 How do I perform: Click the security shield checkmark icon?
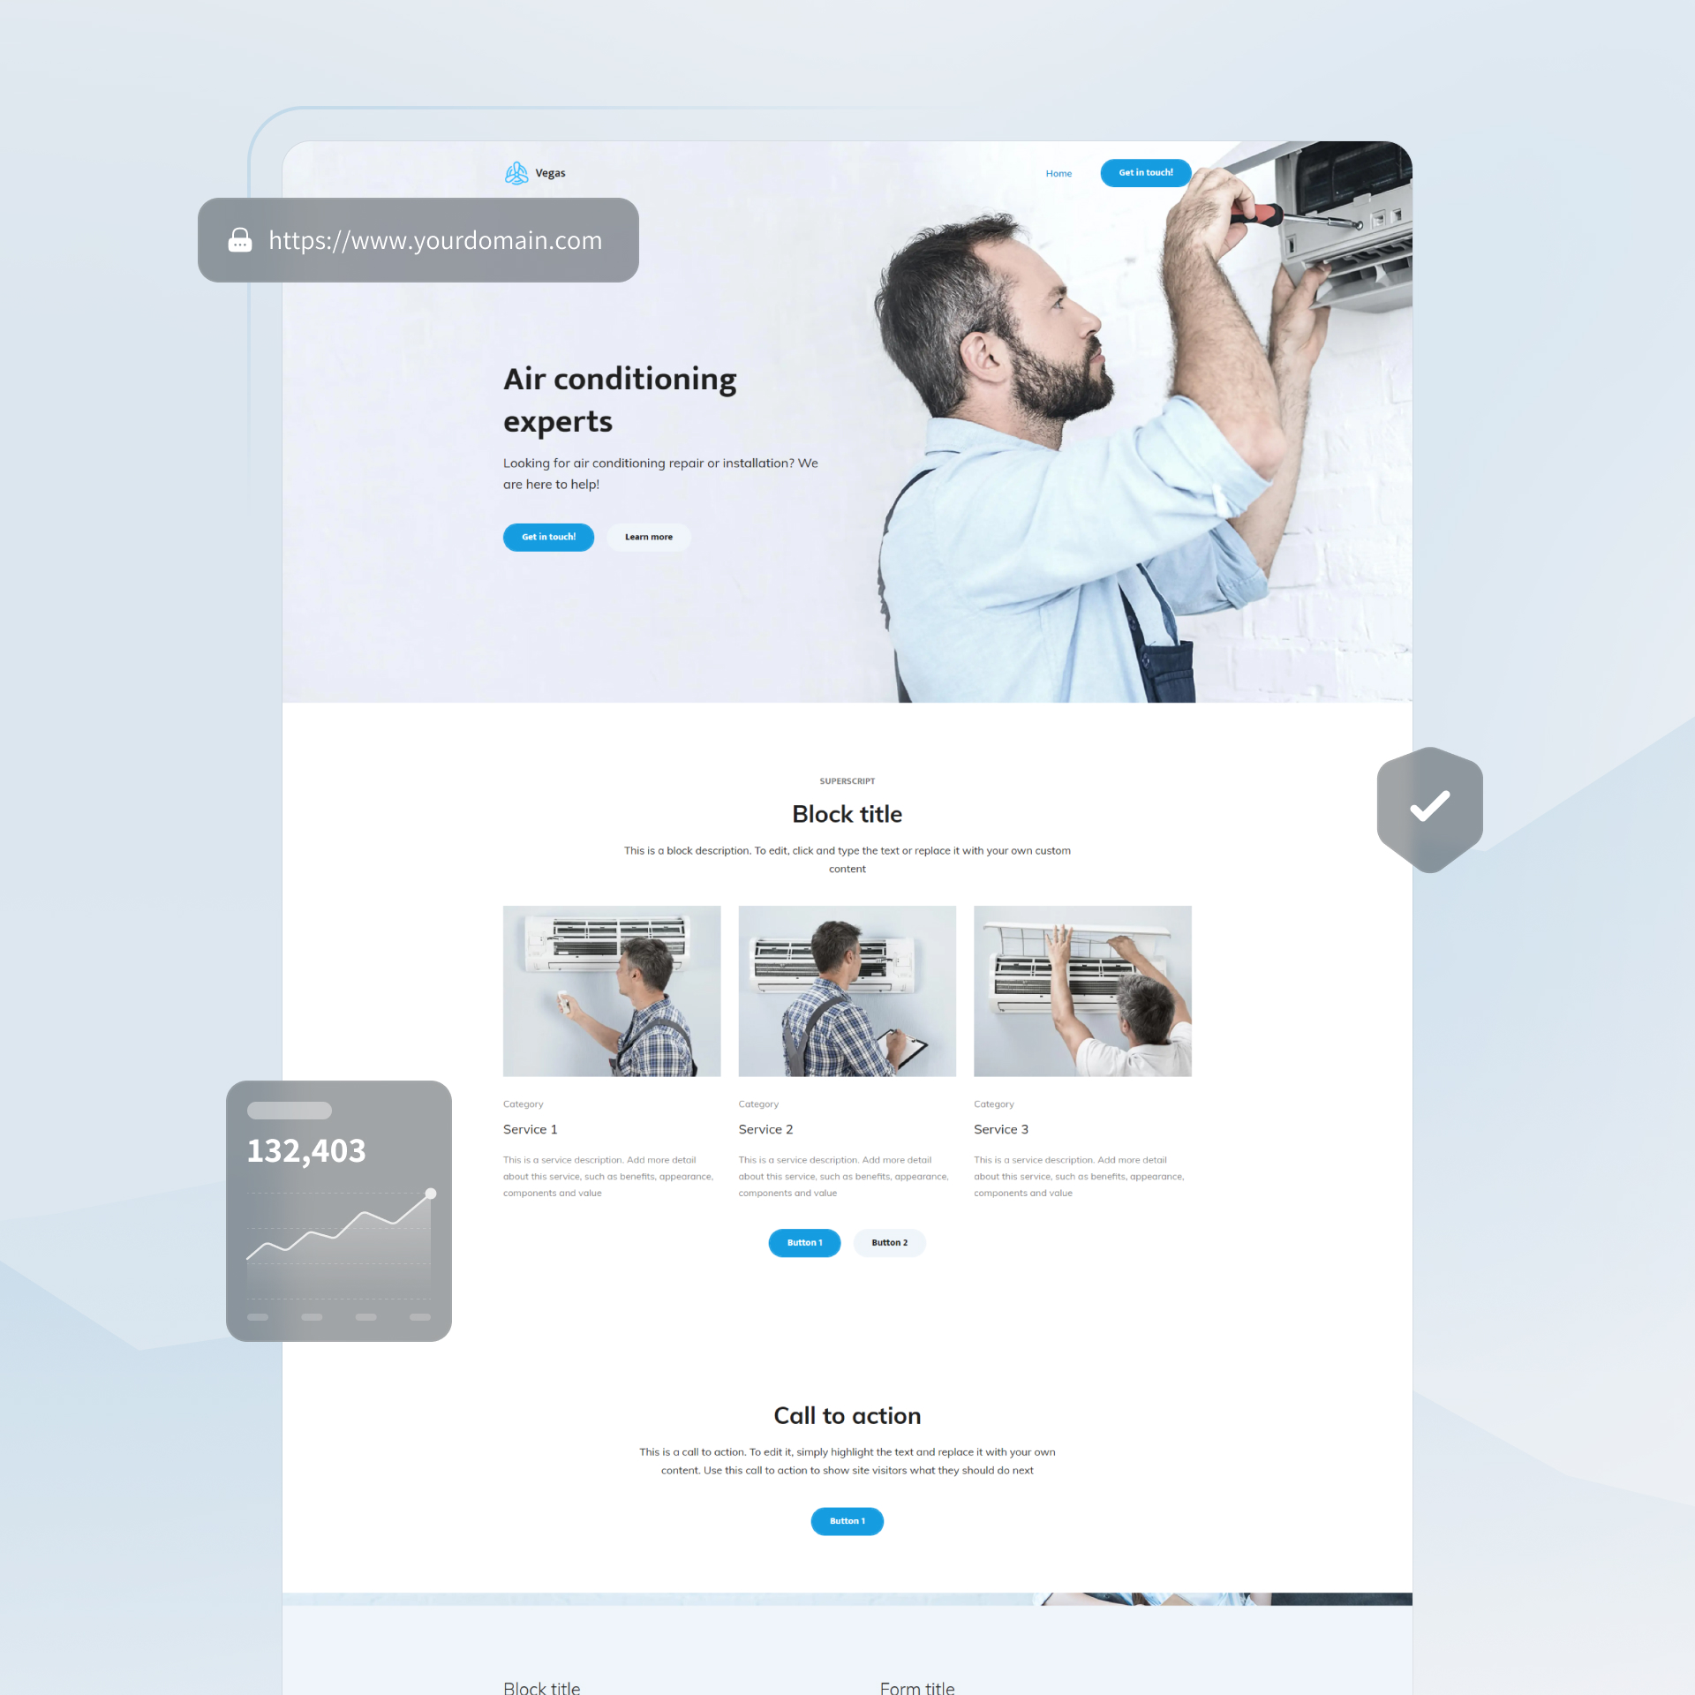tap(1431, 806)
